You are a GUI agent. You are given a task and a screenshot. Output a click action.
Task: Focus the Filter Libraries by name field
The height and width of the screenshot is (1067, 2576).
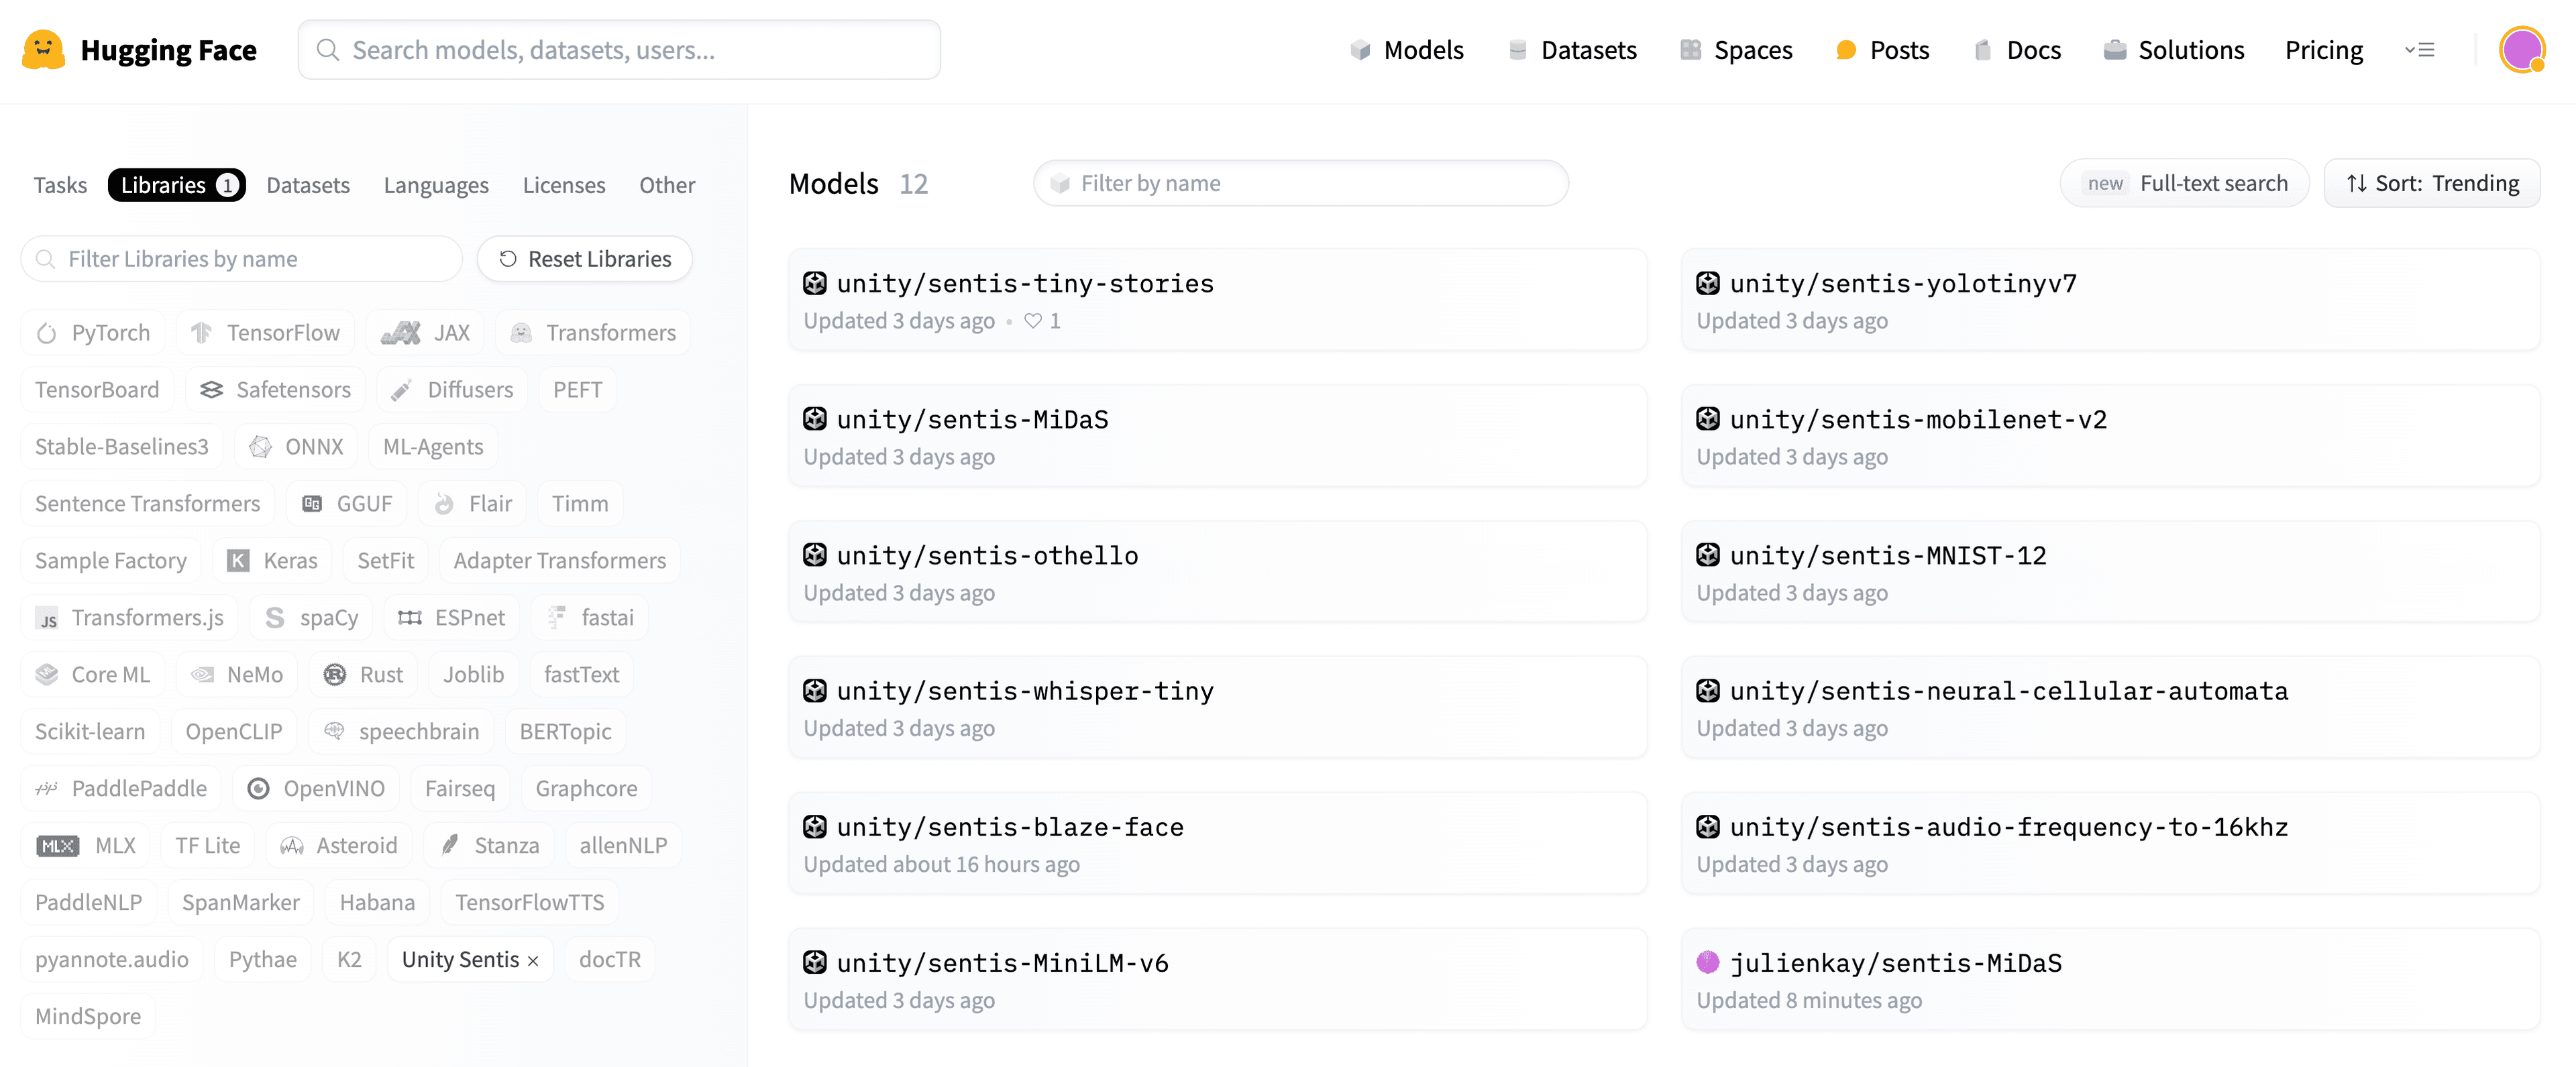[x=241, y=259]
